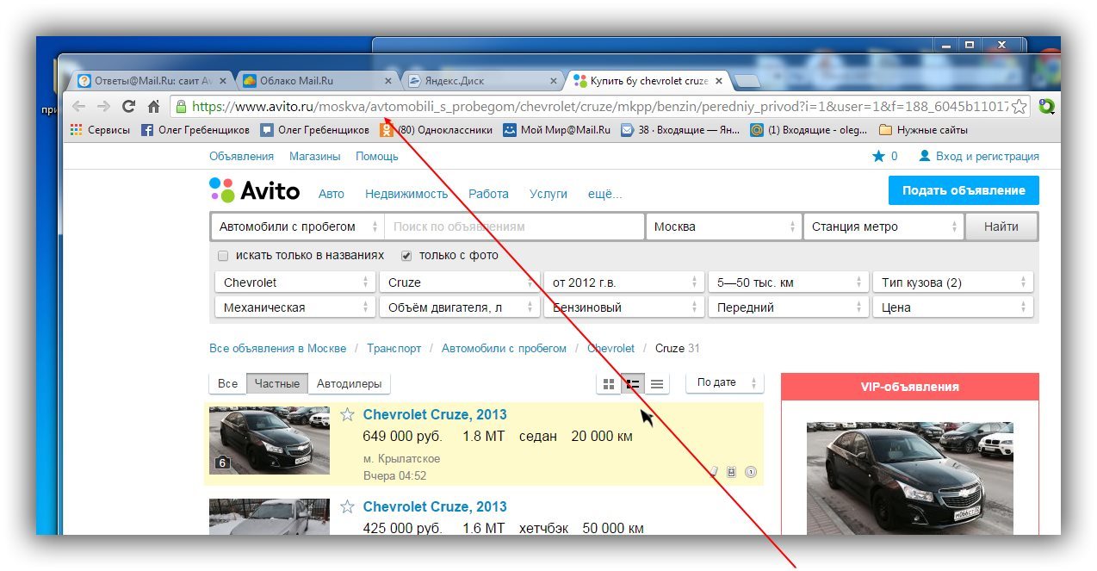Open the Одноклассники bookmark
1097x571 pixels.
437,130
